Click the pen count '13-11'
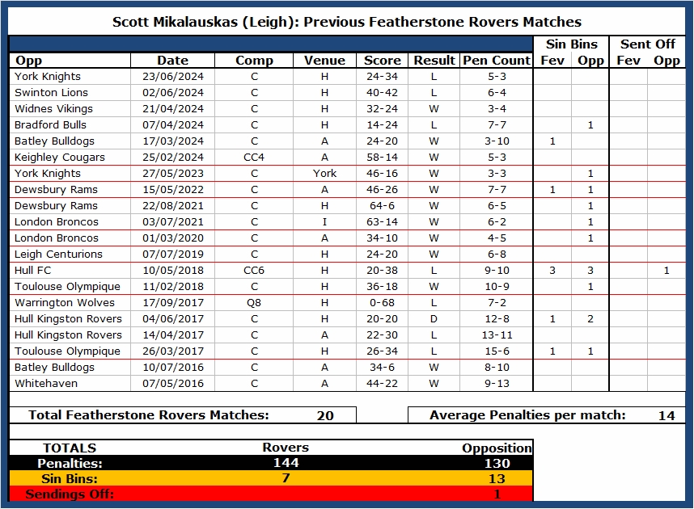The height and width of the screenshot is (509, 694). [497, 335]
